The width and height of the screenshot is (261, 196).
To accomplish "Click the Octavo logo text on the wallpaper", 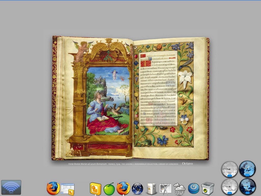I will coord(187,164).
